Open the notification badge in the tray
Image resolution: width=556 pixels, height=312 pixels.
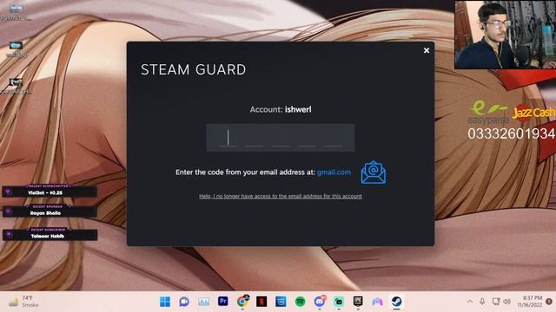point(549,302)
